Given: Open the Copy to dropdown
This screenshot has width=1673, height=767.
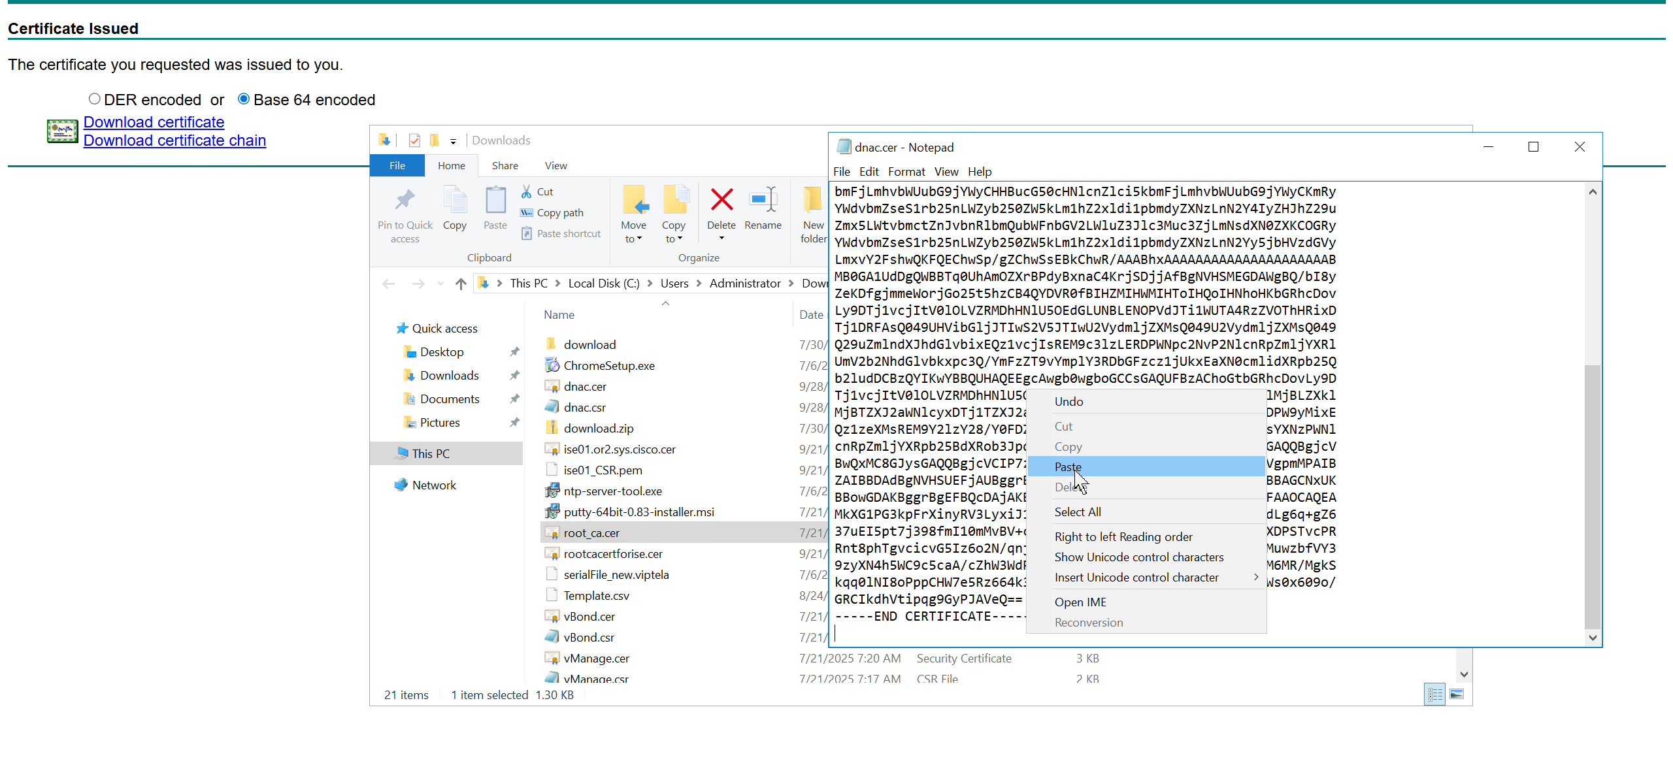Looking at the screenshot, I should click(x=673, y=232).
